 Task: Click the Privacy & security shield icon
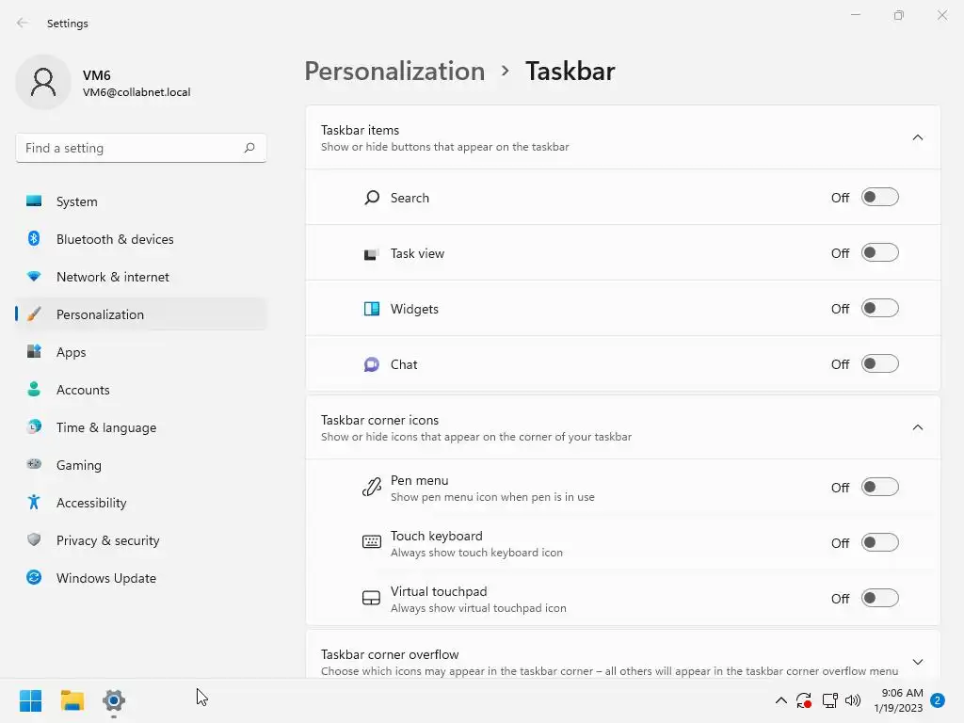coord(34,540)
